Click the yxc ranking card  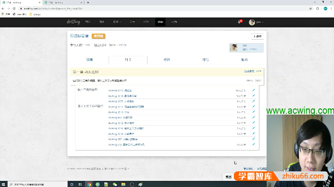tap(246, 48)
